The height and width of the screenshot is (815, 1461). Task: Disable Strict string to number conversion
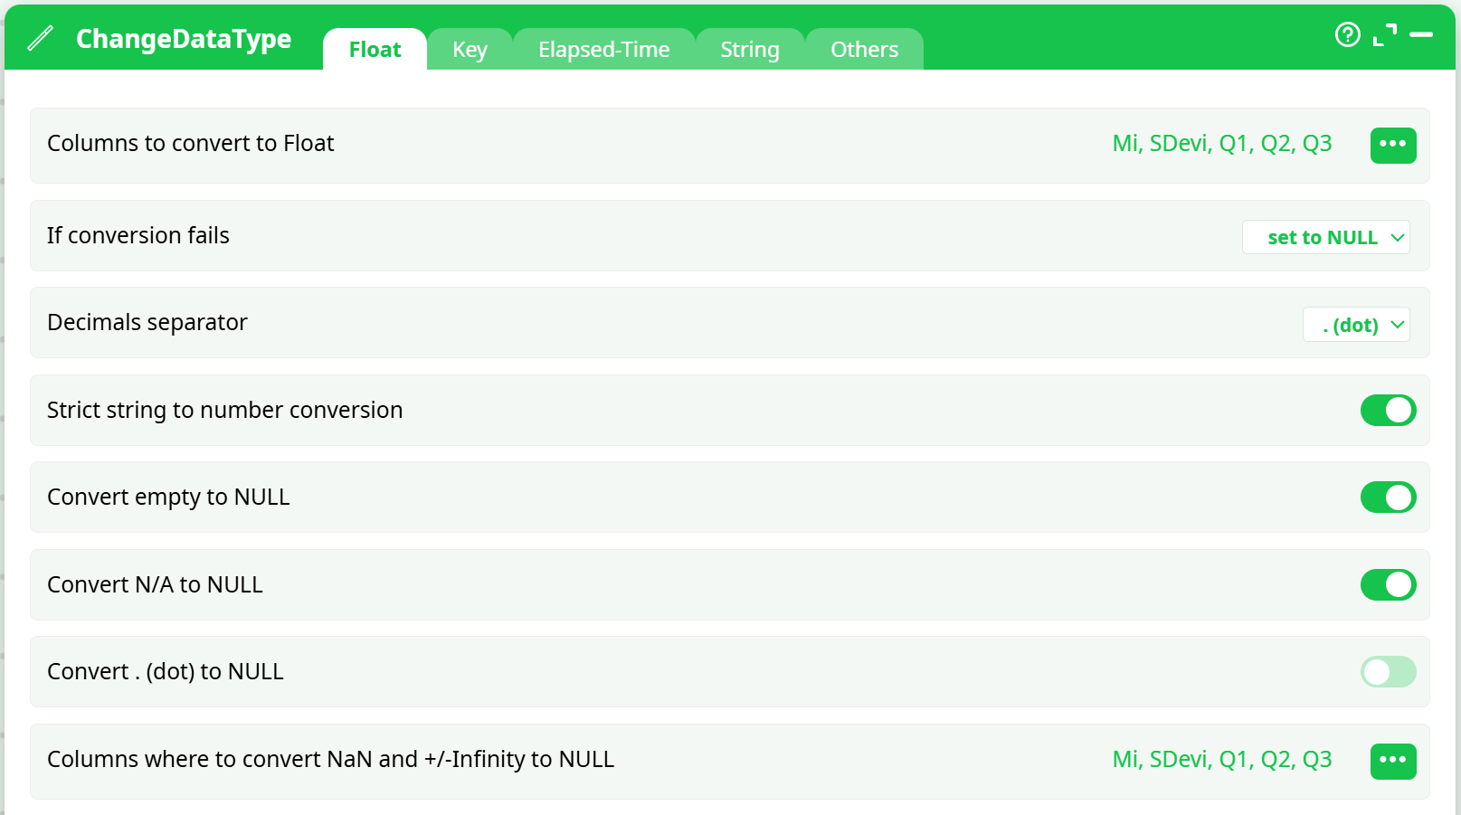tap(1388, 410)
